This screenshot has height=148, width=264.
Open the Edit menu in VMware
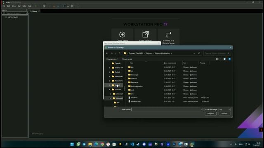(9, 6)
